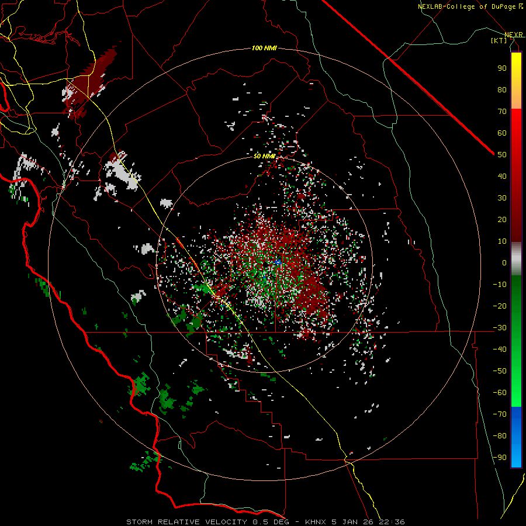Click the 70 value on velocity scale
Screen dimensions: 526x526
click(x=502, y=112)
